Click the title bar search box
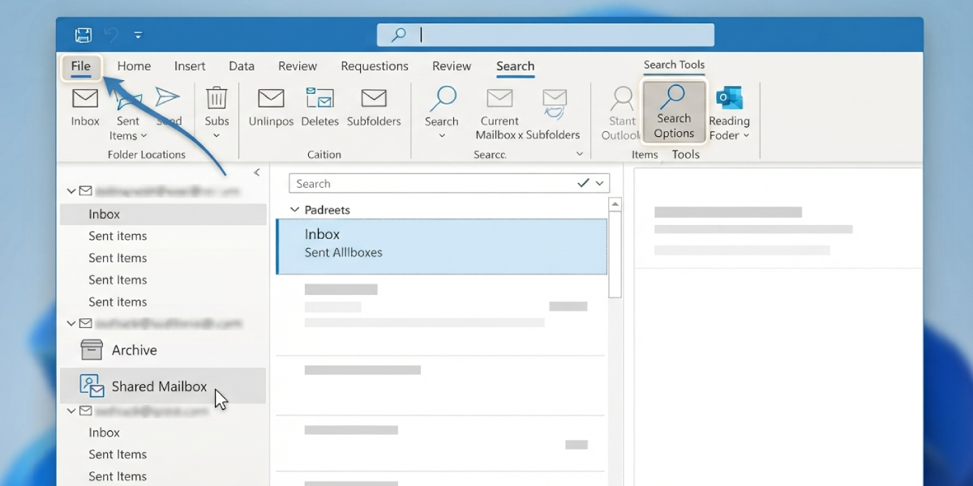This screenshot has width=973, height=486. pos(546,35)
